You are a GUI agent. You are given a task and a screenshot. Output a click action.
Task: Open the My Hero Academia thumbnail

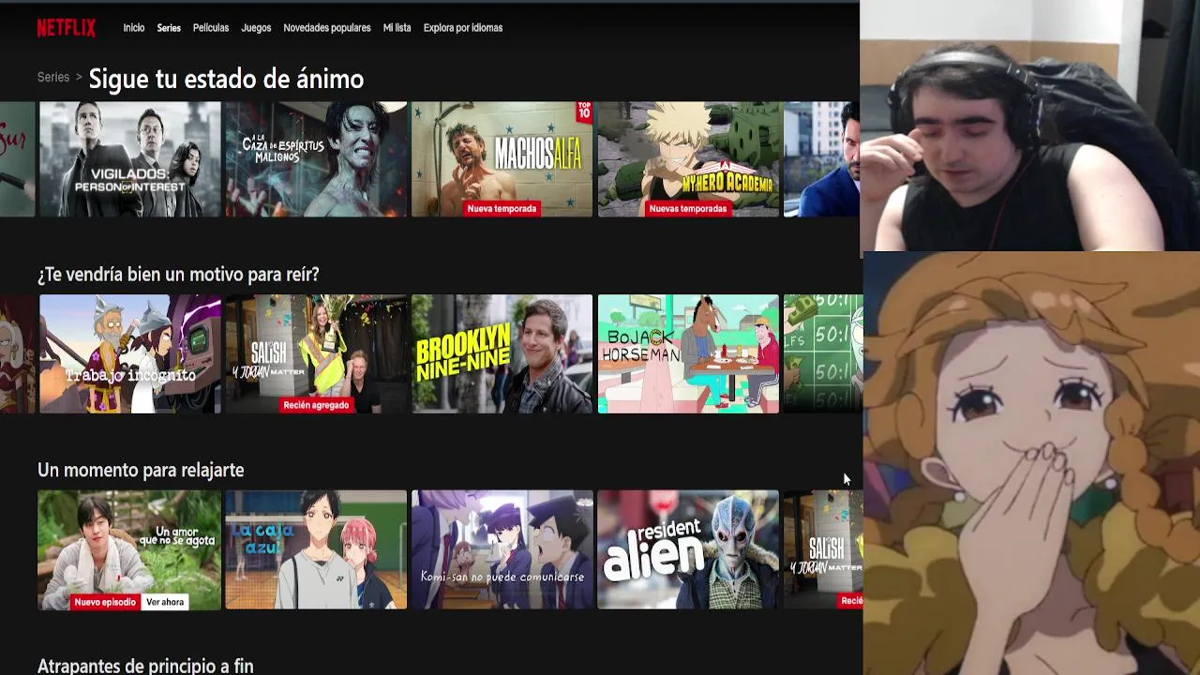coord(688,159)
